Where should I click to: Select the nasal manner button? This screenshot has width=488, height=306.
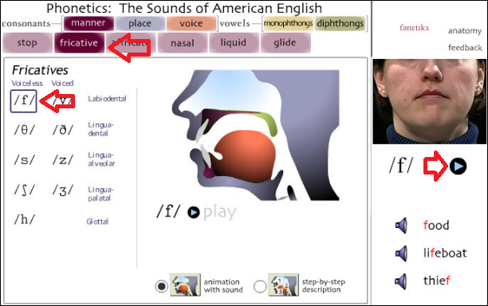click(183, 42)
